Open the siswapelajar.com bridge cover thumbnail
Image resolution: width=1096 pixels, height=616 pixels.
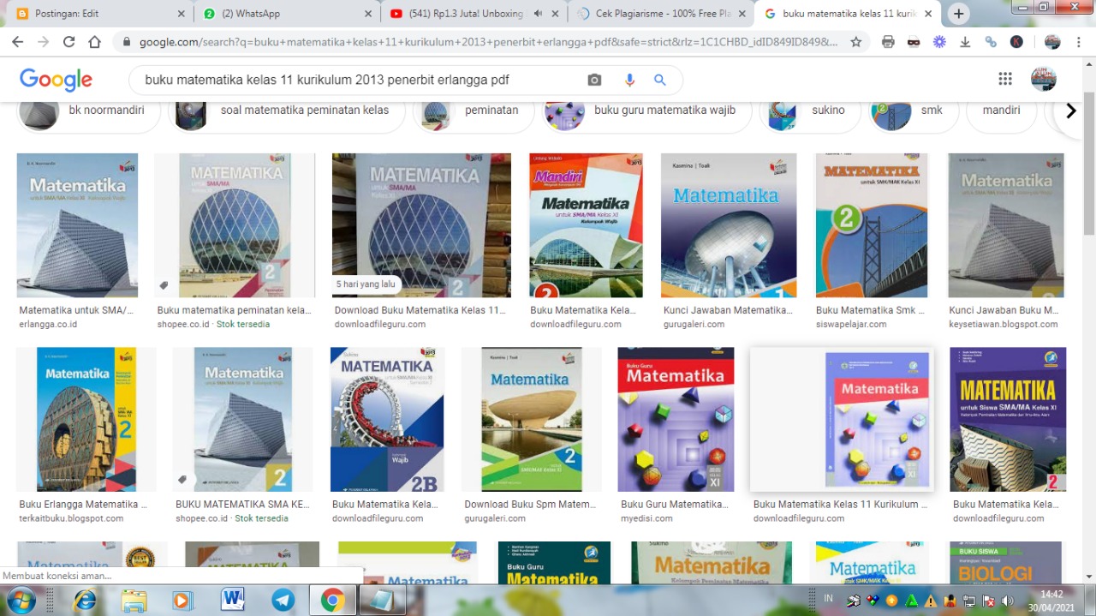coord(871,225)
